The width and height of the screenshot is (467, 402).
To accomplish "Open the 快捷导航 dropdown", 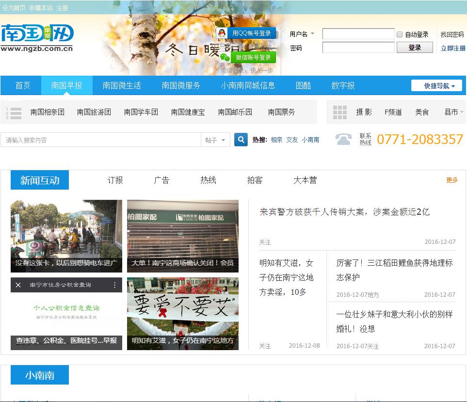I will click(436, 86).
